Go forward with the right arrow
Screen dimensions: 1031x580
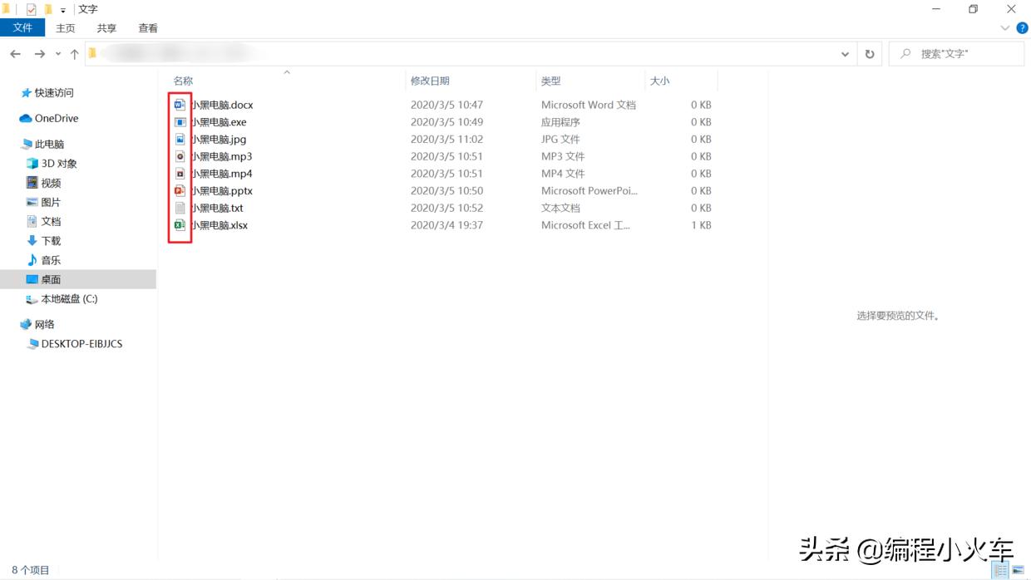pyautogui.click(x=39, y=54)
